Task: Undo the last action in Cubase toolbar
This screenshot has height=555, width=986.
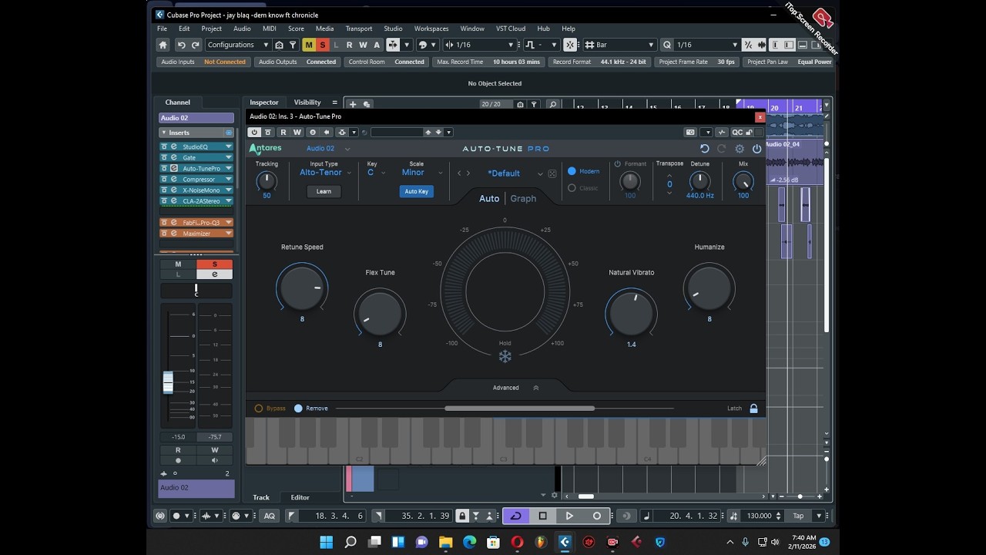Action: pyautogui.click(x=182, y=45)
